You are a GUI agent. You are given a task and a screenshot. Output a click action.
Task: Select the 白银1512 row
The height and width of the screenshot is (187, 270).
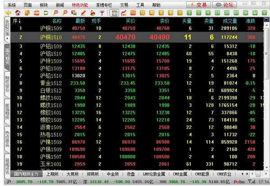click(137, 90)
